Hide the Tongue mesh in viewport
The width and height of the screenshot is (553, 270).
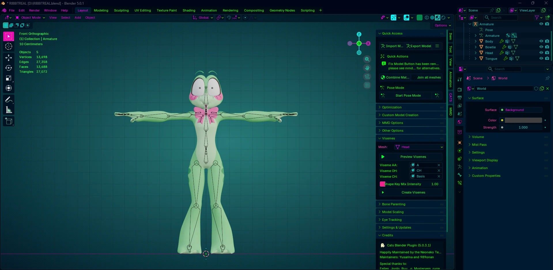541,58
